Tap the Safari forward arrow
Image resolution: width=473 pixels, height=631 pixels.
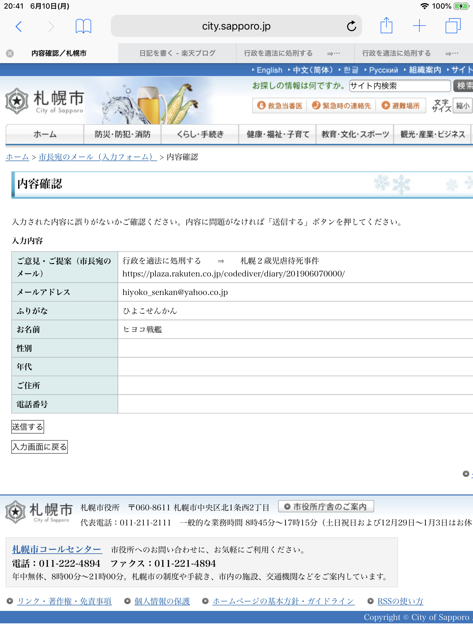click(x=51, y=26)
